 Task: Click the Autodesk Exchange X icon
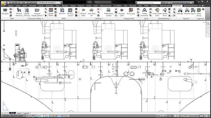(181, 3)
